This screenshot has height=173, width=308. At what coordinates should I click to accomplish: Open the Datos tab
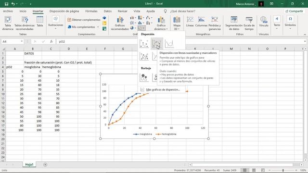coord(108,11)
